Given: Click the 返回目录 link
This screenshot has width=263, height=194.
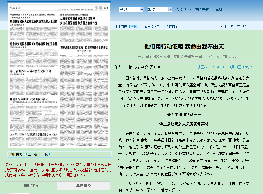Looking at the screenshot, I should point(172,27).
